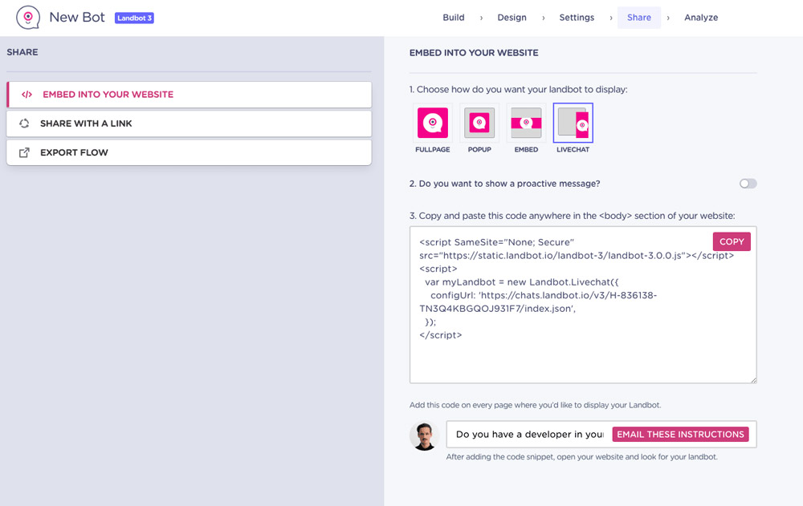Select Export Flow option
This screenshot has width=803, height=506.
point(189,152)
